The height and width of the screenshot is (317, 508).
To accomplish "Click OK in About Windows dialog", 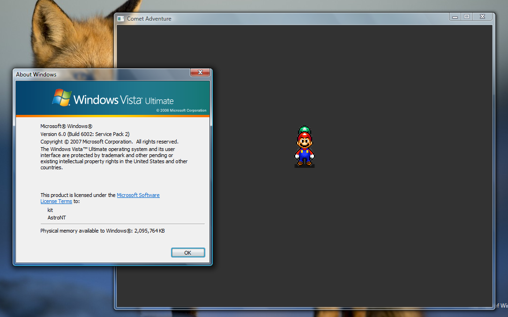I will click(x=188, y=252).
